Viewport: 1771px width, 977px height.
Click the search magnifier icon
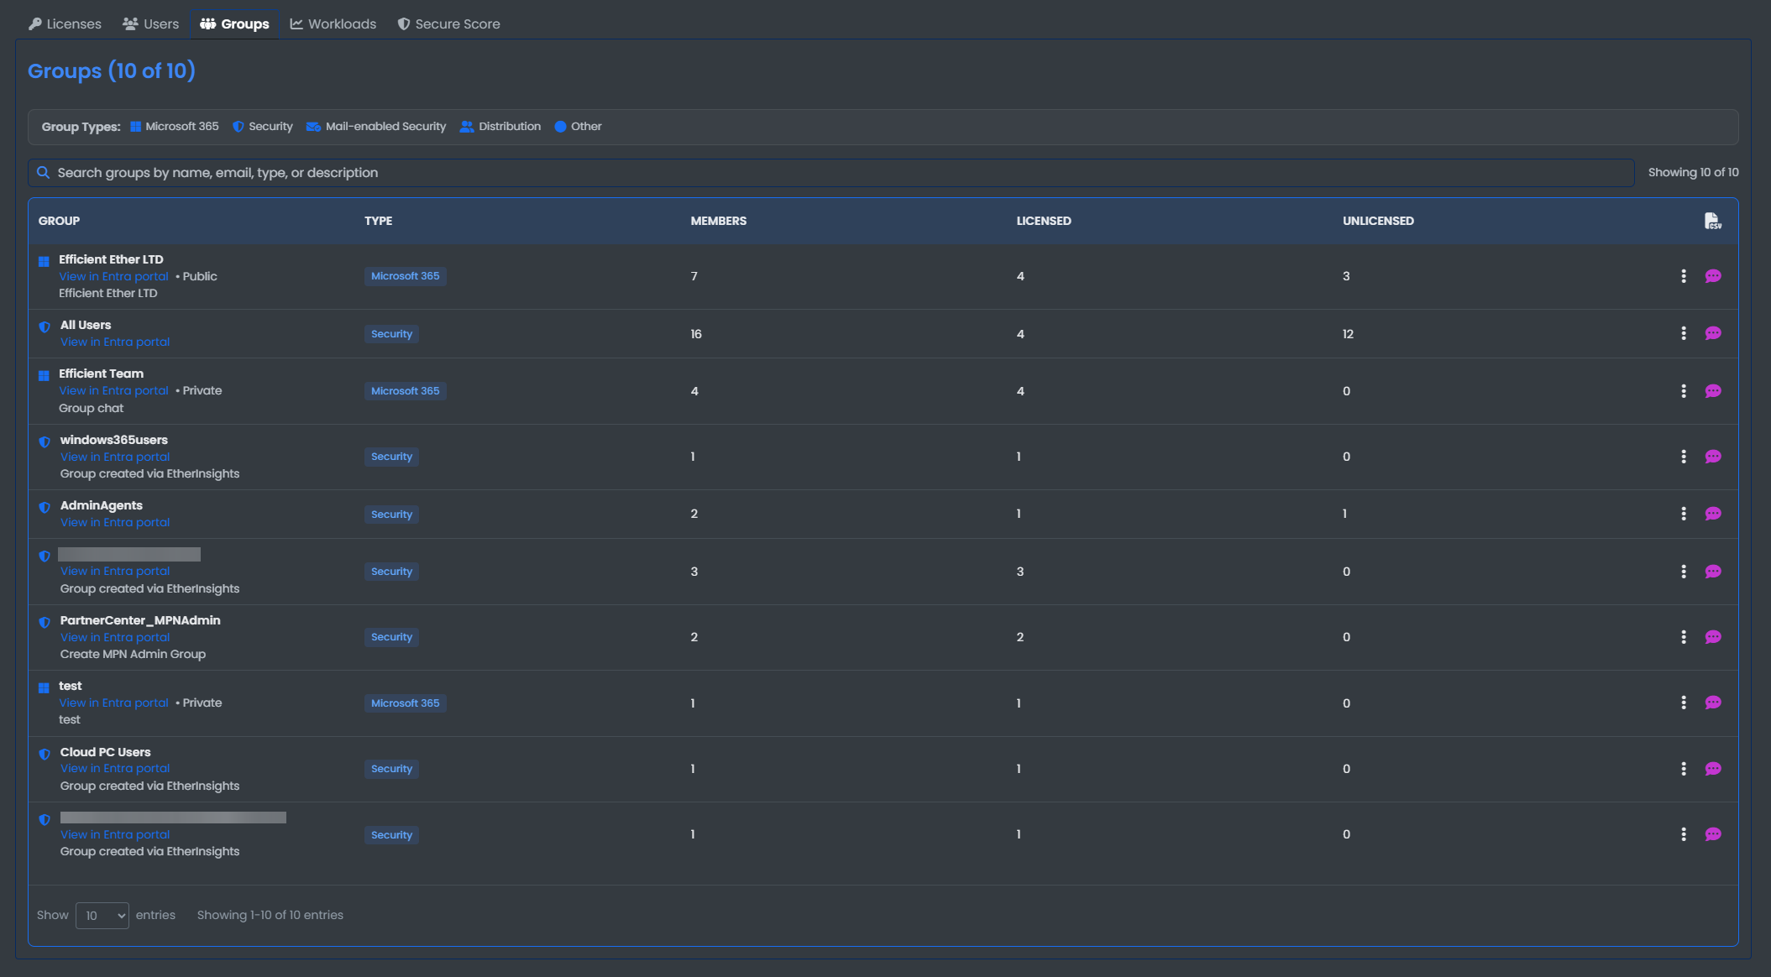43,172
